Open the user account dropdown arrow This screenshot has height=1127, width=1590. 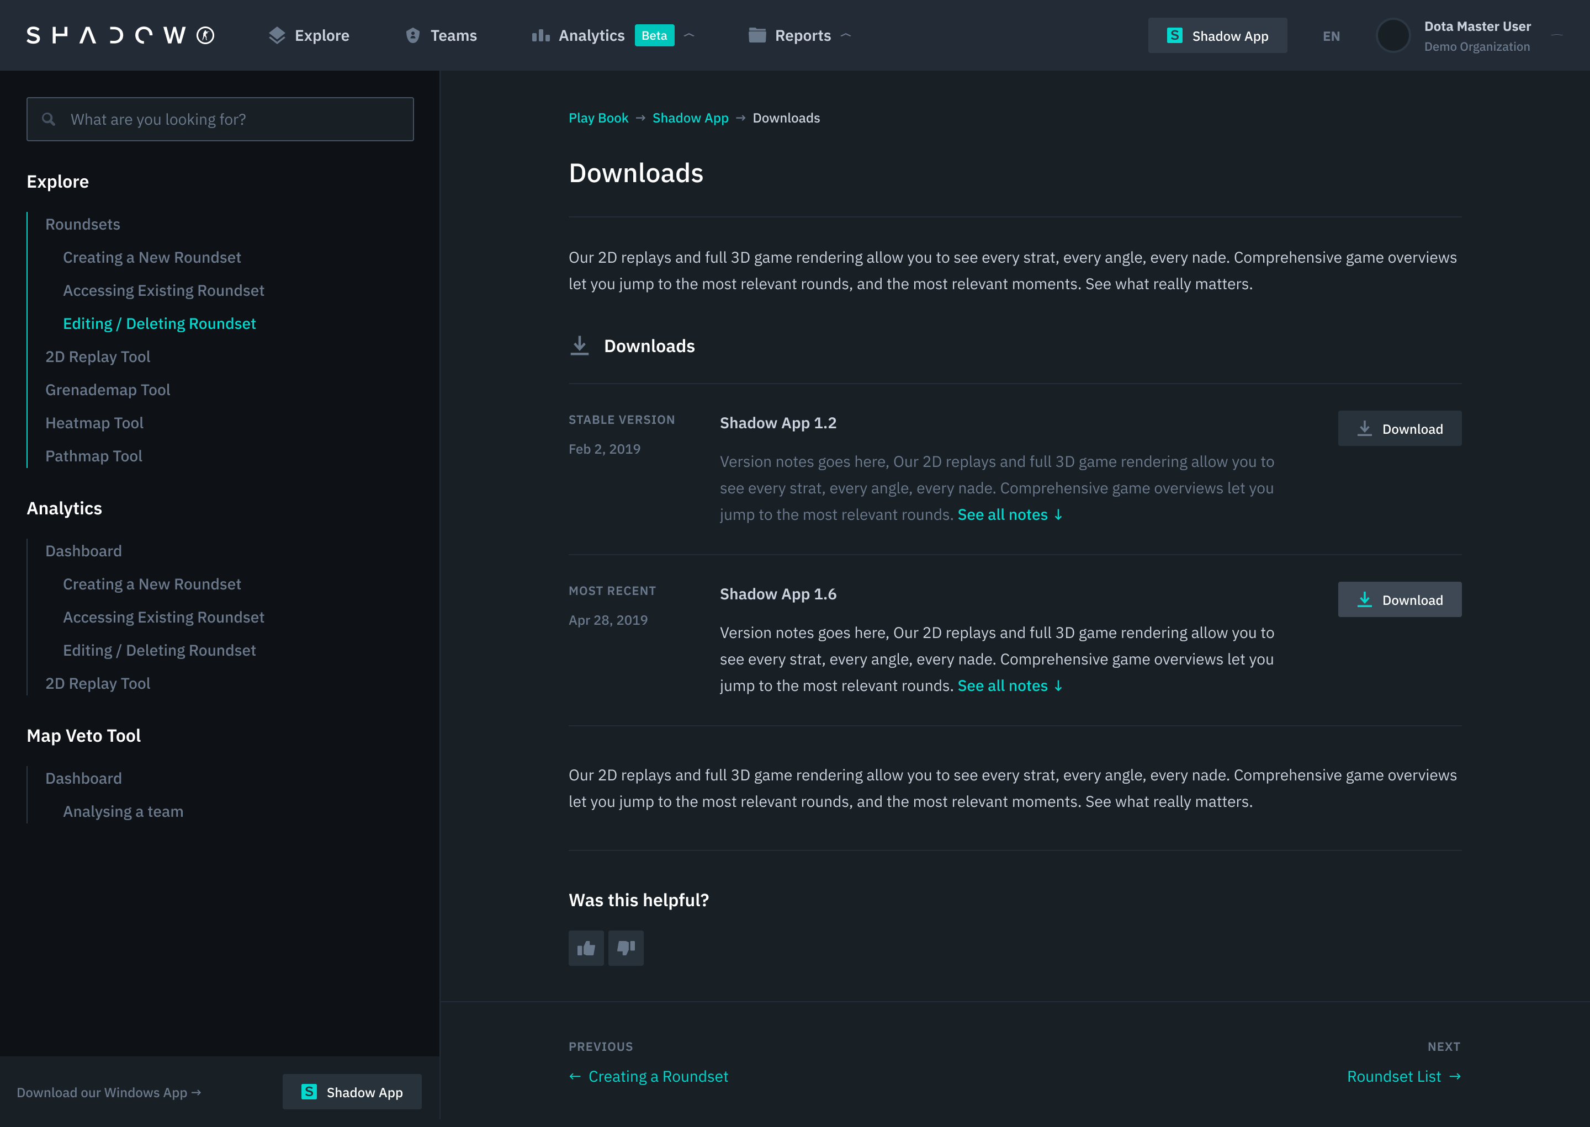coord(1557,35)
